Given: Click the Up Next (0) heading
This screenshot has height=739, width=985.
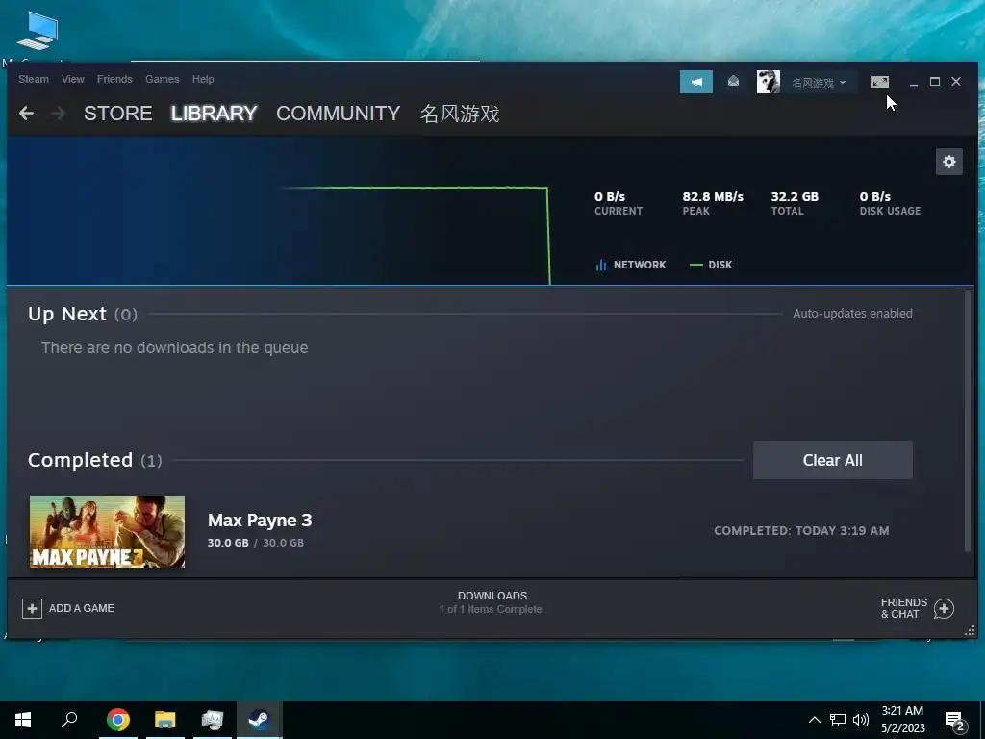Looking at the screenshot, I should (x=83, y=314).
